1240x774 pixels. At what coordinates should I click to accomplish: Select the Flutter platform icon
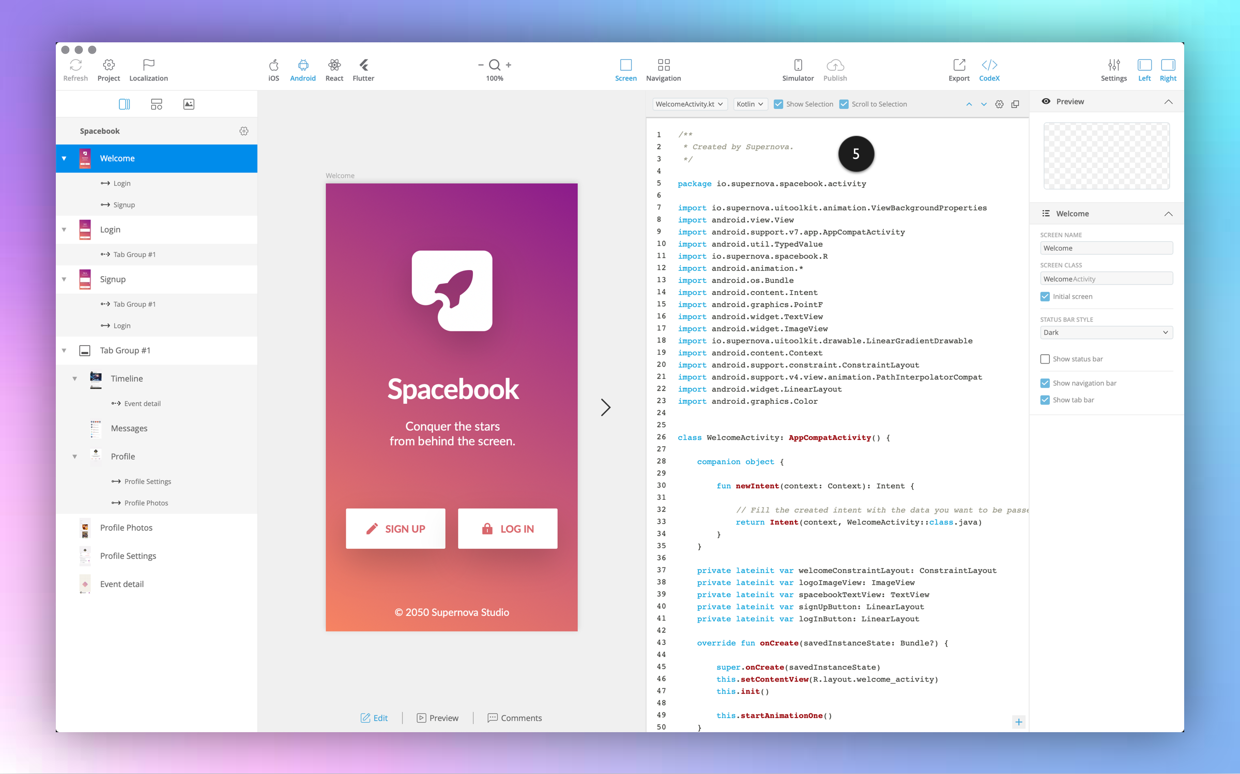363,65
